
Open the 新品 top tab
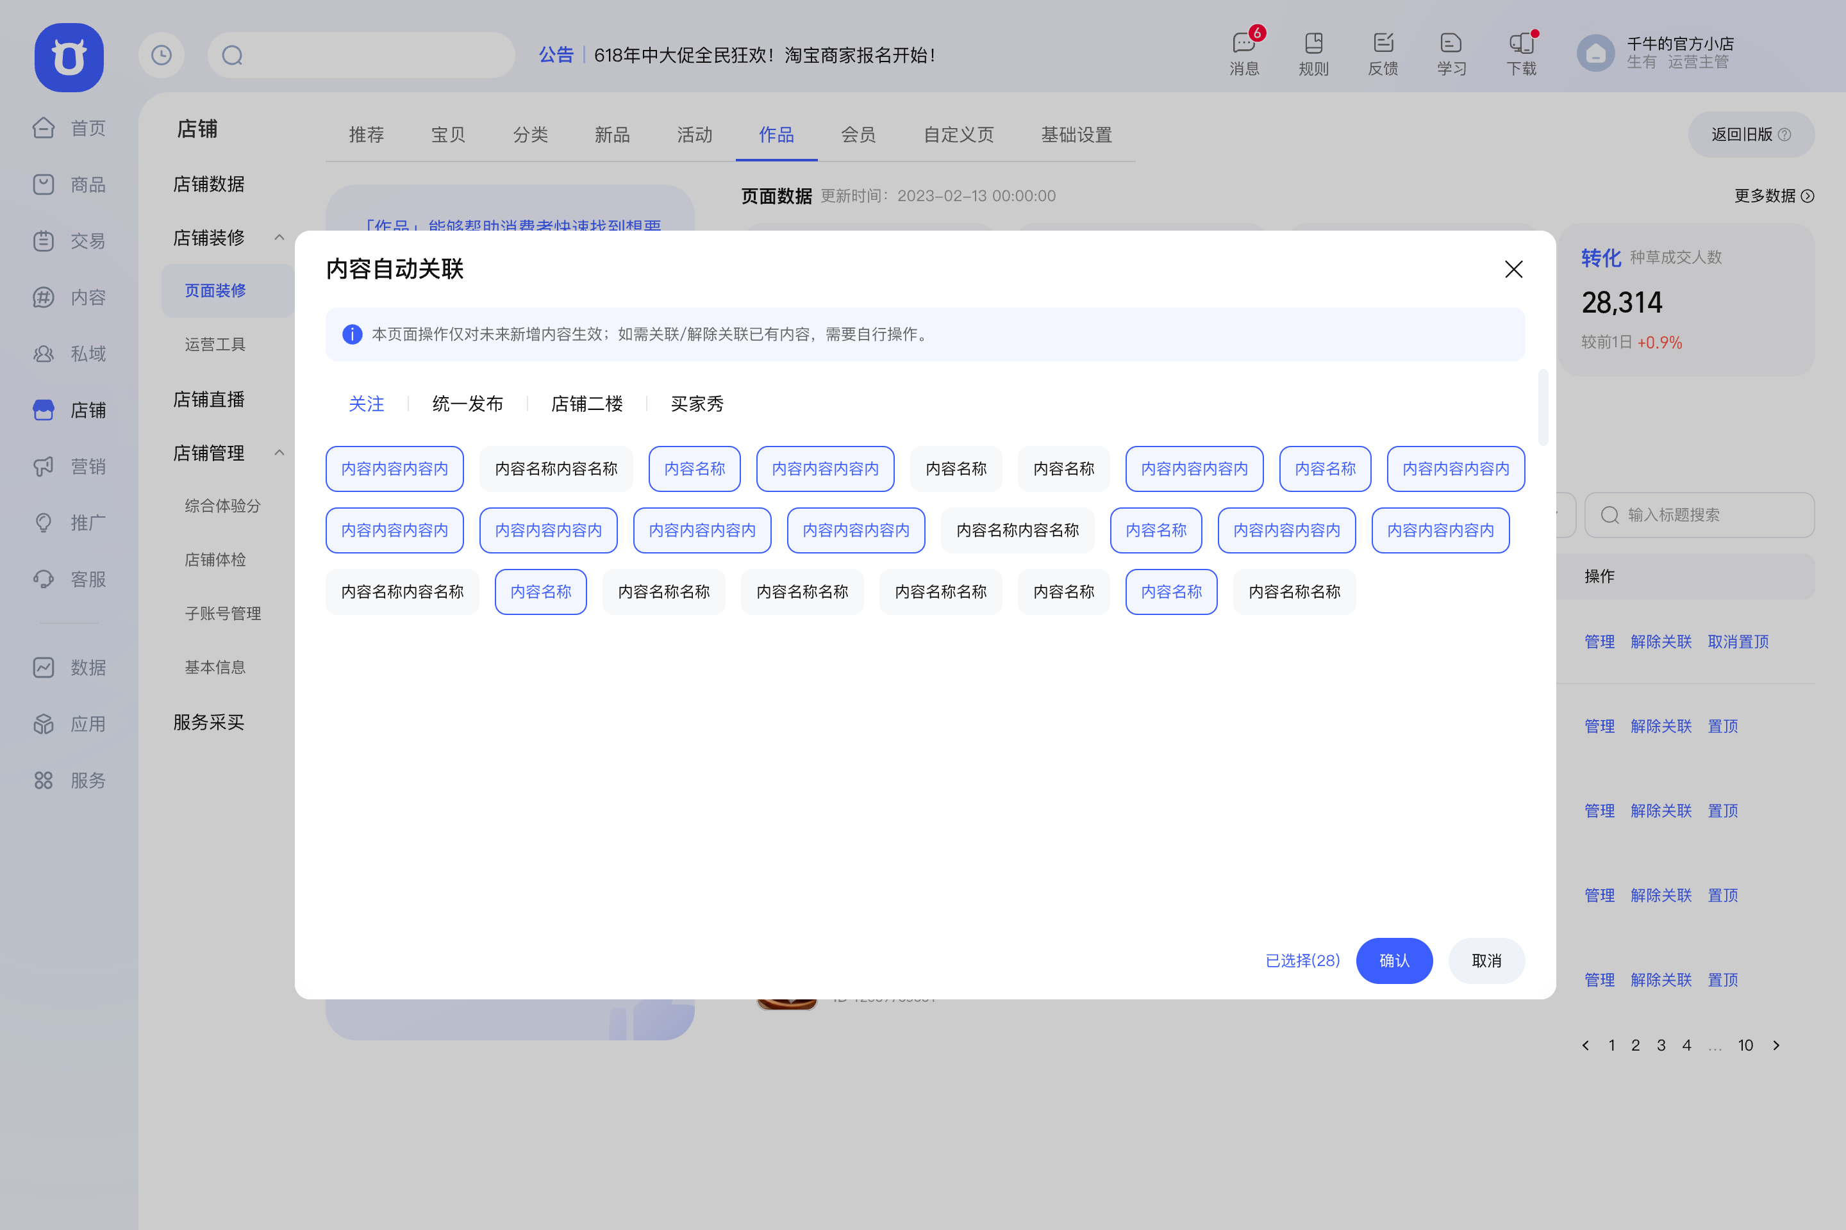point(612,135)
